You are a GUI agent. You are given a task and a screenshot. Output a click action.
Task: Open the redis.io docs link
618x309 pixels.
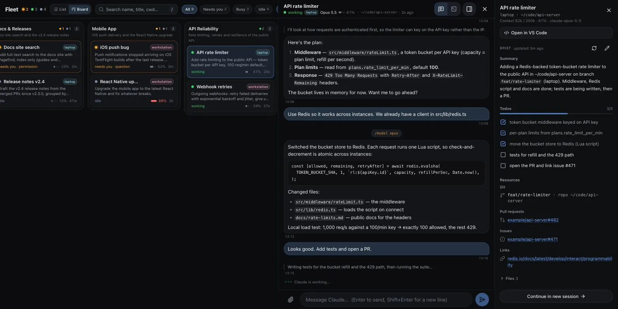560,262
